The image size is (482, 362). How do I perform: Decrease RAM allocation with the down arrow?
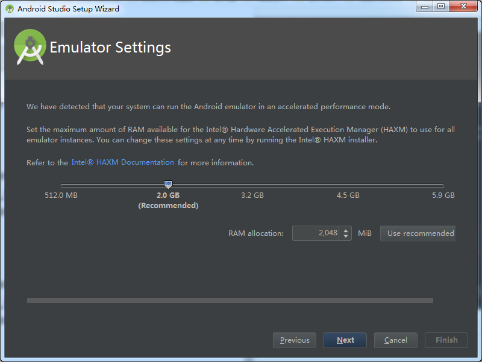(x=346, y=237)
